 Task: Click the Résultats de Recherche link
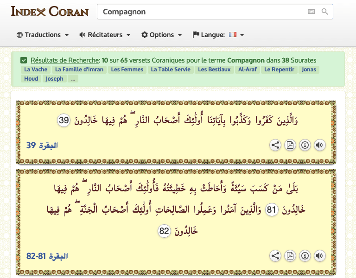click(65, 60)
